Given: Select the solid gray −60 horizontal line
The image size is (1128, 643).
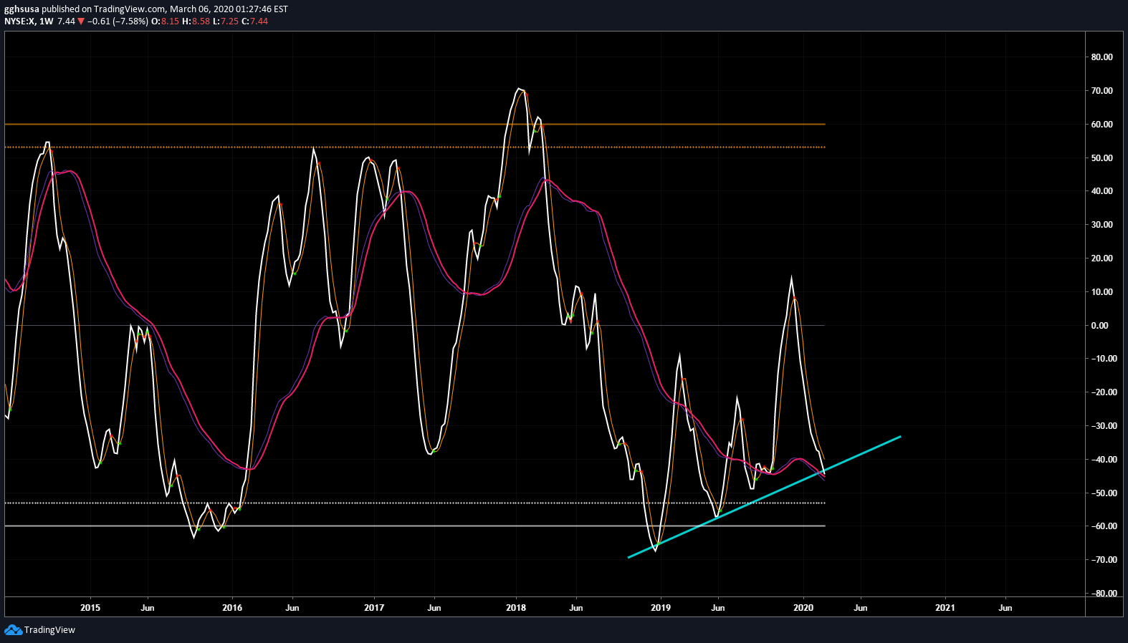Looking at the screenshot, I should pyautogui.click(x=415, y=526).
